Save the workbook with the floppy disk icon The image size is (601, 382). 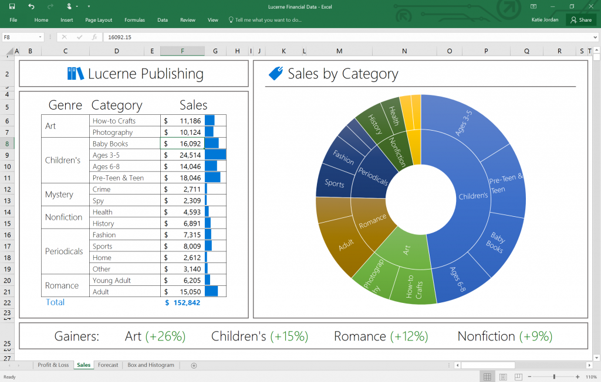12,6
